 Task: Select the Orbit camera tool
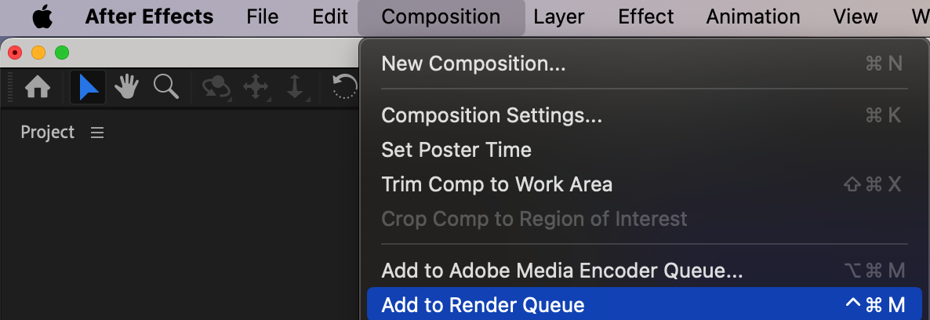coord(216,87)
